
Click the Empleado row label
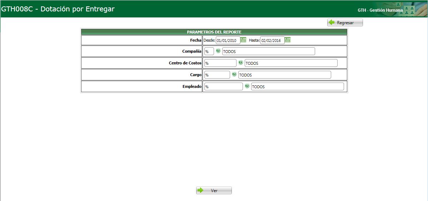[192, 86]
